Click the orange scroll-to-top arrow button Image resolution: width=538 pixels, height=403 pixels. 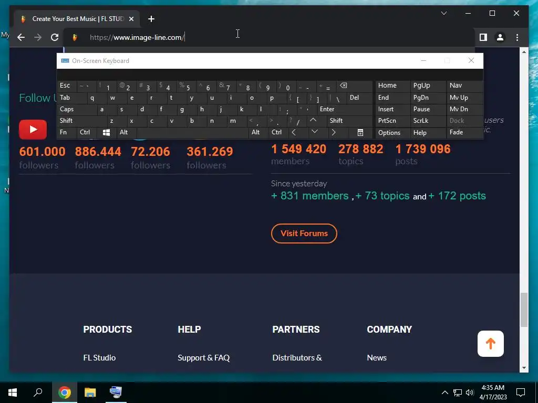coord(490,343)
